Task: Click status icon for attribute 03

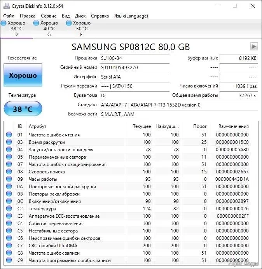Action: pyautogui.click(x=9, y=142)
